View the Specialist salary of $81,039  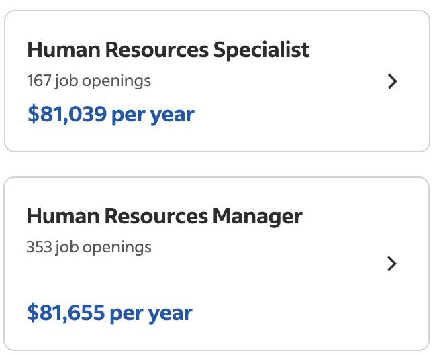(x=111, y=114)
